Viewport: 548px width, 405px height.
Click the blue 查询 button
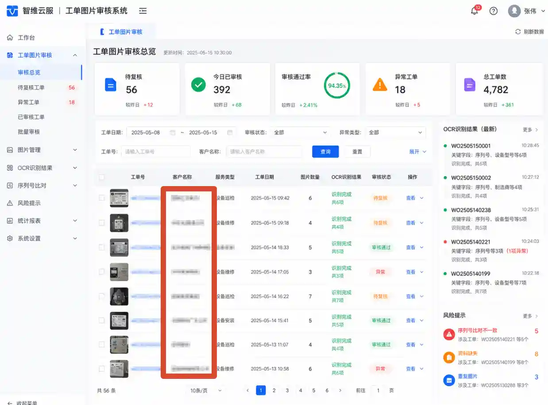325,152
